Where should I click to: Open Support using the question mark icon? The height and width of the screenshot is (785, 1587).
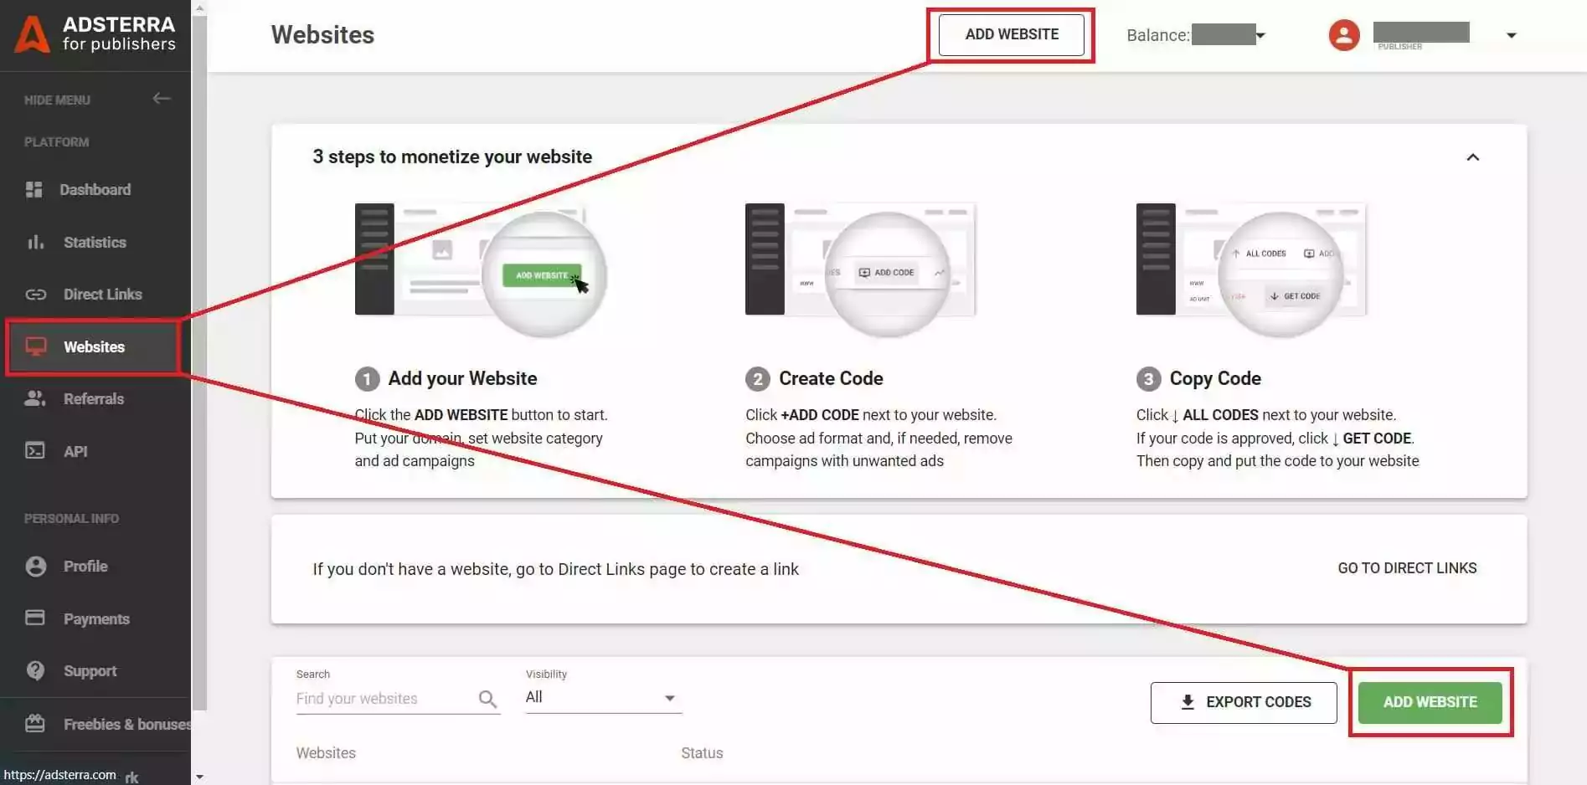click(35, 670)
